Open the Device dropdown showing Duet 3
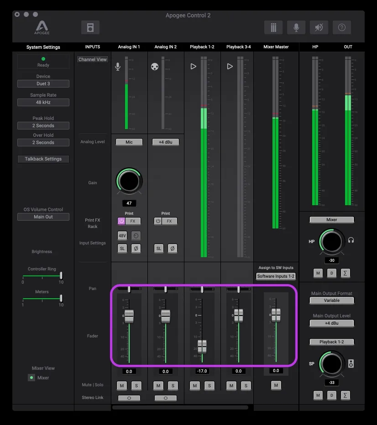 pyautogui.click(x=43, y=84)
